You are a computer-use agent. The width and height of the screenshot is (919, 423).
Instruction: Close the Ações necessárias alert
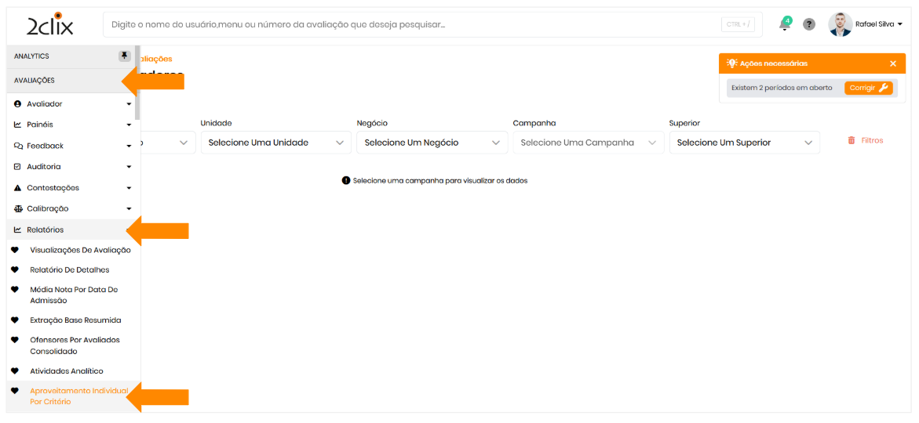892,63
